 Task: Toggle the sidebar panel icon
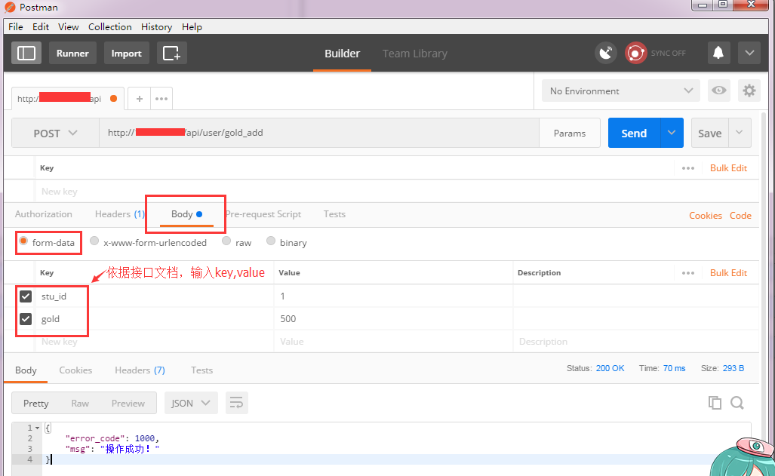pyautogui.click(x=26, y=53)
